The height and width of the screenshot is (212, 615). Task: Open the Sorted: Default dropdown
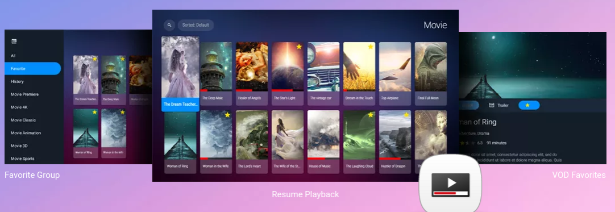coord(196,25)
